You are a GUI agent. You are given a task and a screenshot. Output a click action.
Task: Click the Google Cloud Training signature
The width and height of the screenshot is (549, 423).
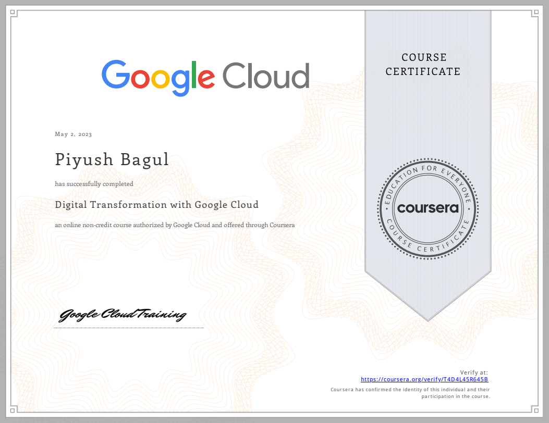click(x=122, y=315)
